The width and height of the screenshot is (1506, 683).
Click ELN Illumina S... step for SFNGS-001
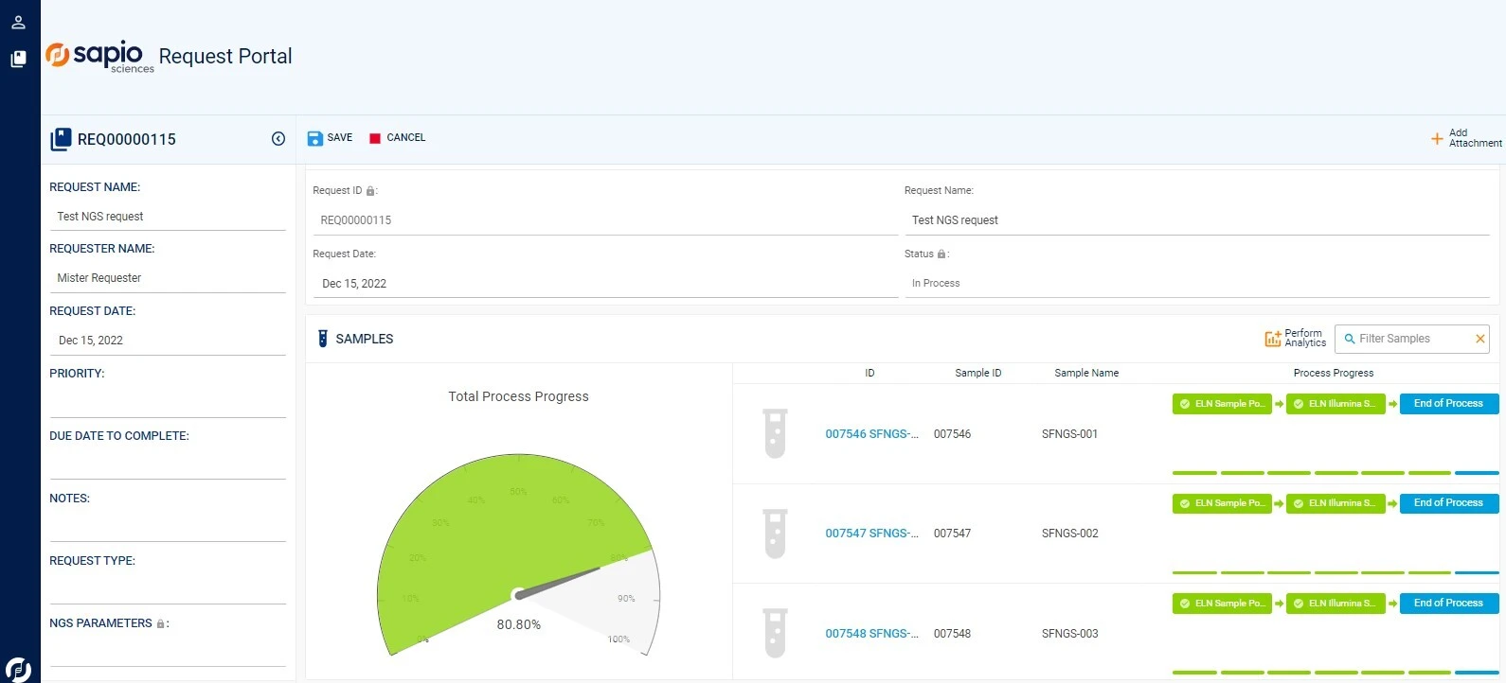tap(1336, 404)
